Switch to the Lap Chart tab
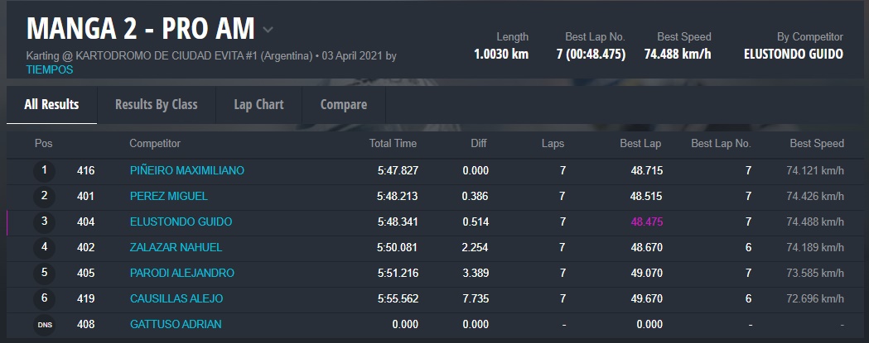Viewport: 869px width, 343px height. 258,104
